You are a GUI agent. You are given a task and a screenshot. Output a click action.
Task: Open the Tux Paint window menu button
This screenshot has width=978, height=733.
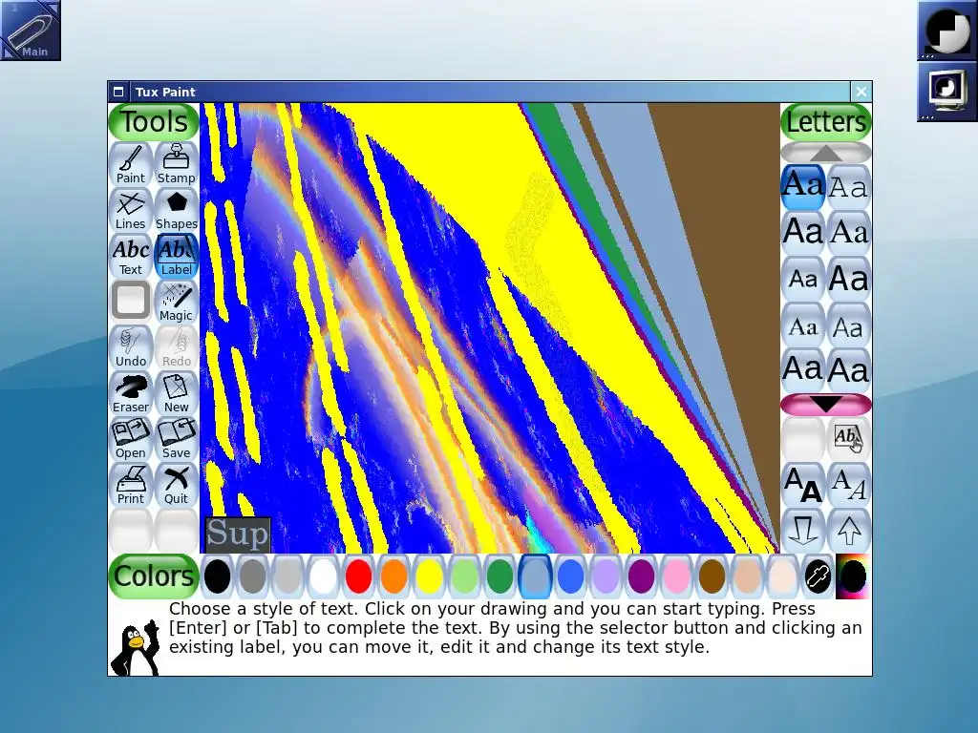pyautogui.click(x=118, y=93)
